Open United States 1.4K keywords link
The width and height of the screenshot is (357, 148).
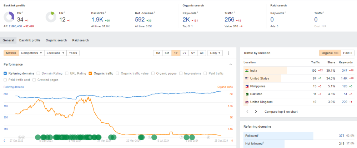point(344,78)
